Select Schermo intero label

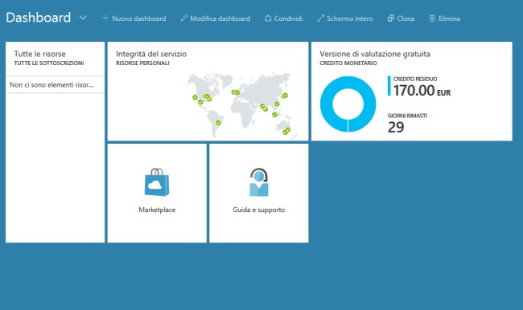tap(350, 18)
